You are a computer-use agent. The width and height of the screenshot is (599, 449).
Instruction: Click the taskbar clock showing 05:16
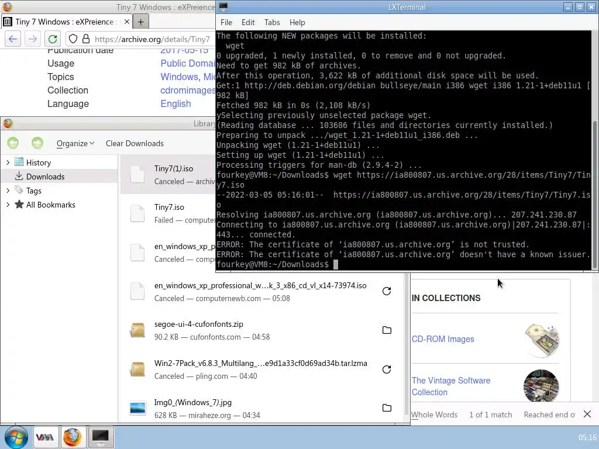[x=587, y=437]
